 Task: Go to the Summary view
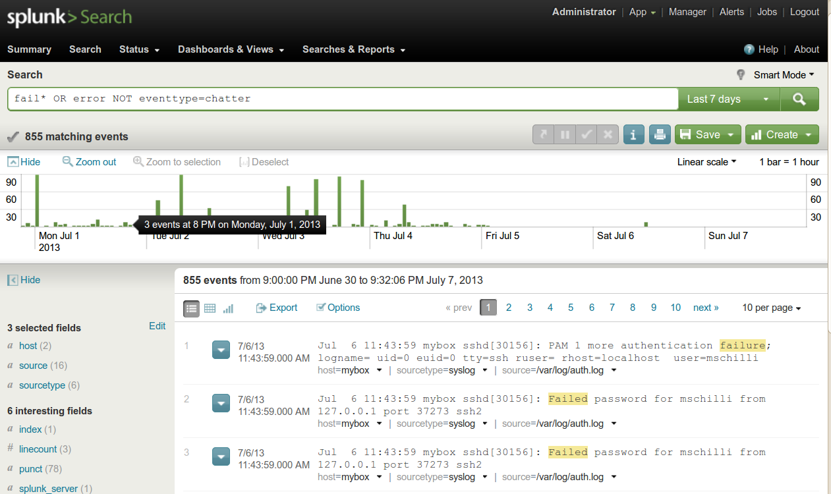[x=29, y=49]
